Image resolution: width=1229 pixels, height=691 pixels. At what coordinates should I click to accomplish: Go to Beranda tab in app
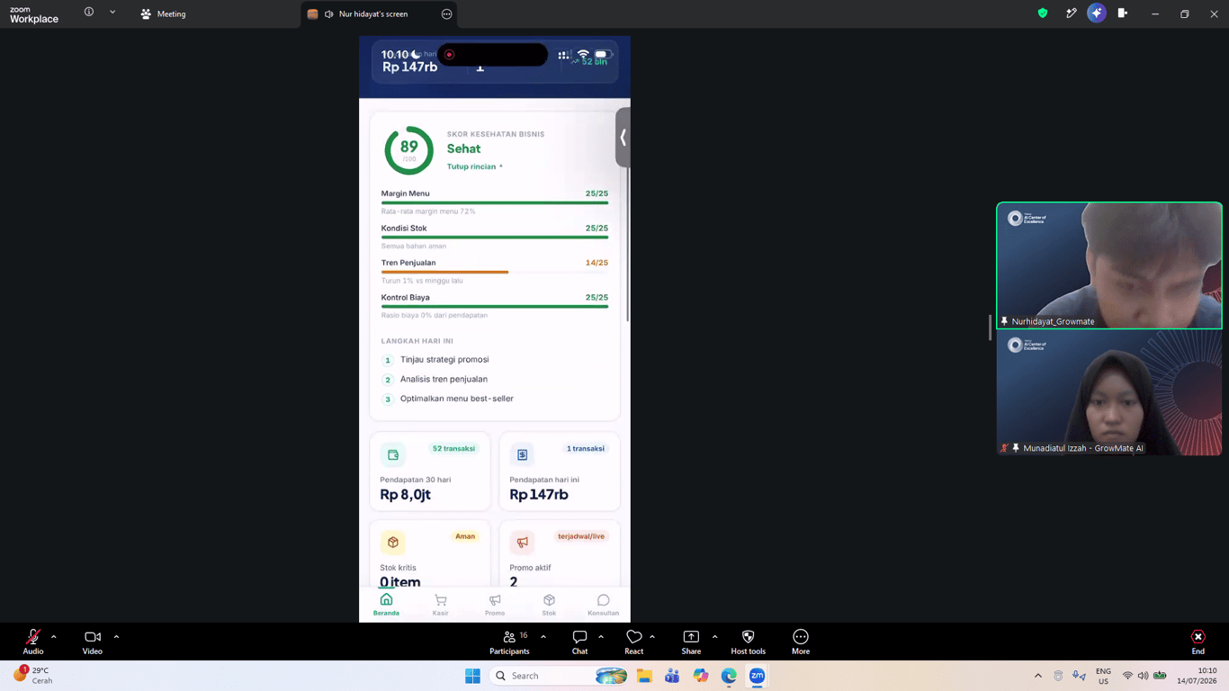[386, 605]
